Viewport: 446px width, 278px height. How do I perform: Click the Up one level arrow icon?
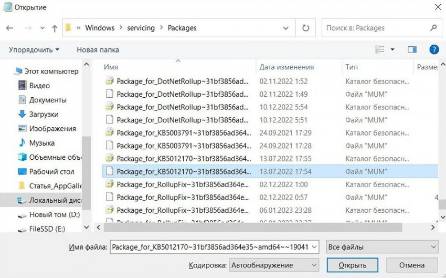pyautogui.click(x=55, y=28)
